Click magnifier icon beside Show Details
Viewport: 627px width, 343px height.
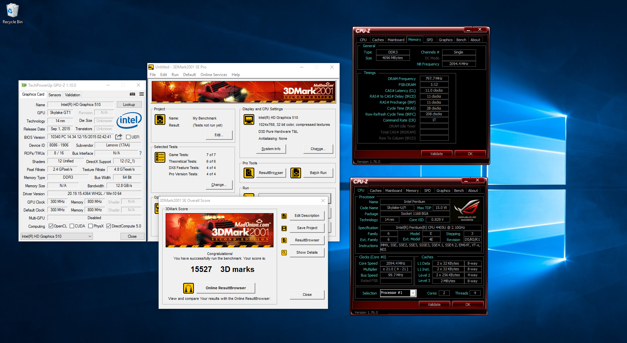pyautogui.click(x=284, y=253)
